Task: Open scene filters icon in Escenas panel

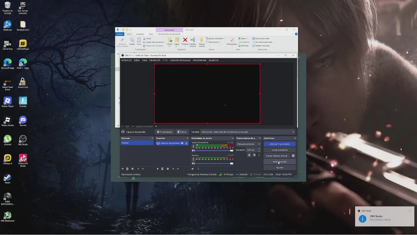Action: tap(133, 169)
